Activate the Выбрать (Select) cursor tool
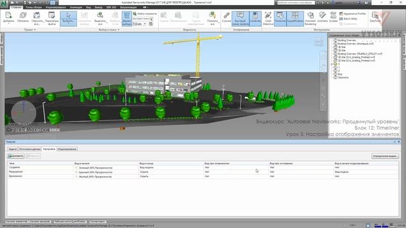 coord(69,18)
